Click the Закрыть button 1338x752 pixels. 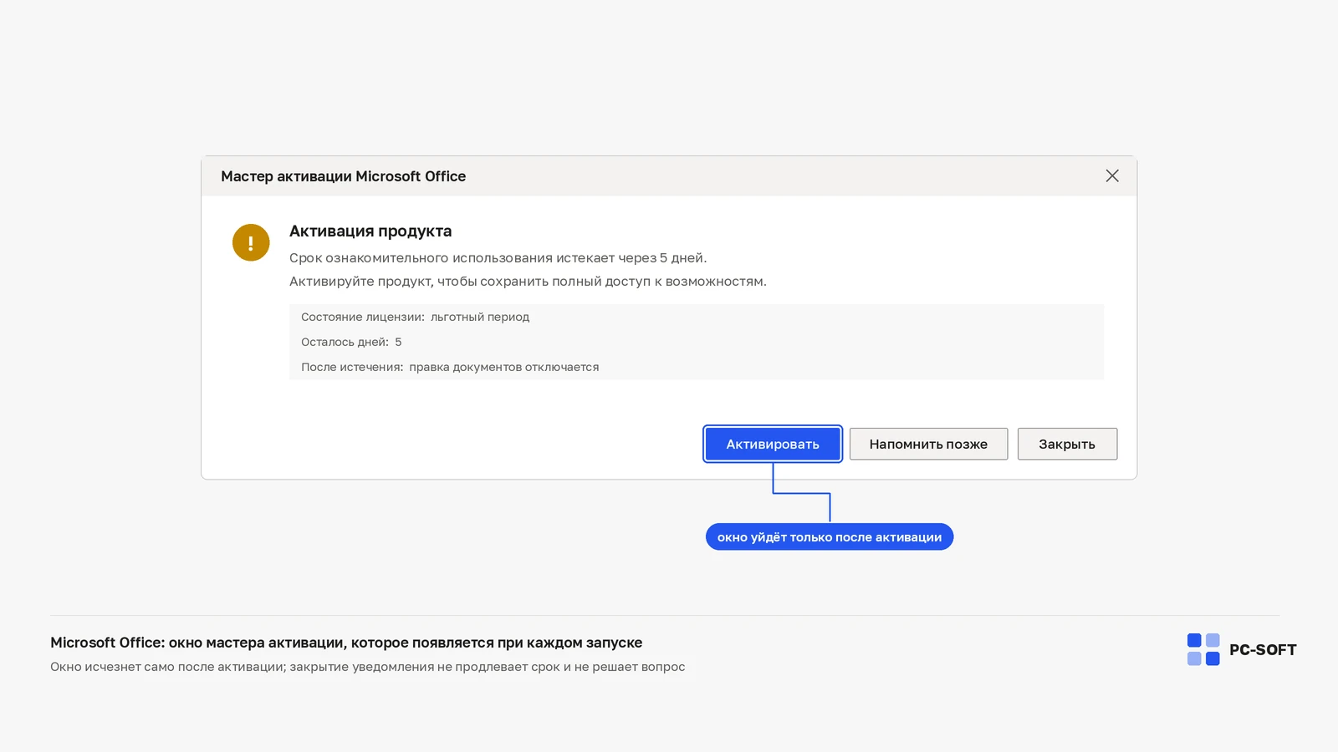[1067, 444]
